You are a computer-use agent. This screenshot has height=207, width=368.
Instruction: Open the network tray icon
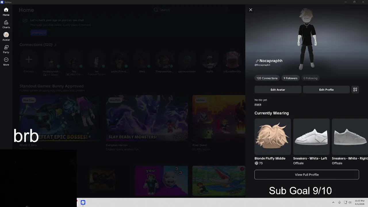345,202
